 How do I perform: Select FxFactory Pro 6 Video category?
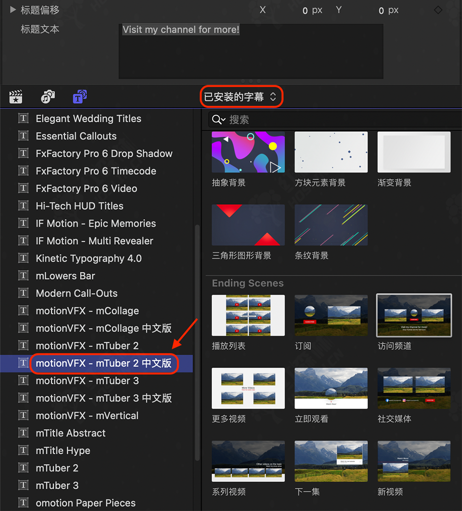click(x=86, y=188)
